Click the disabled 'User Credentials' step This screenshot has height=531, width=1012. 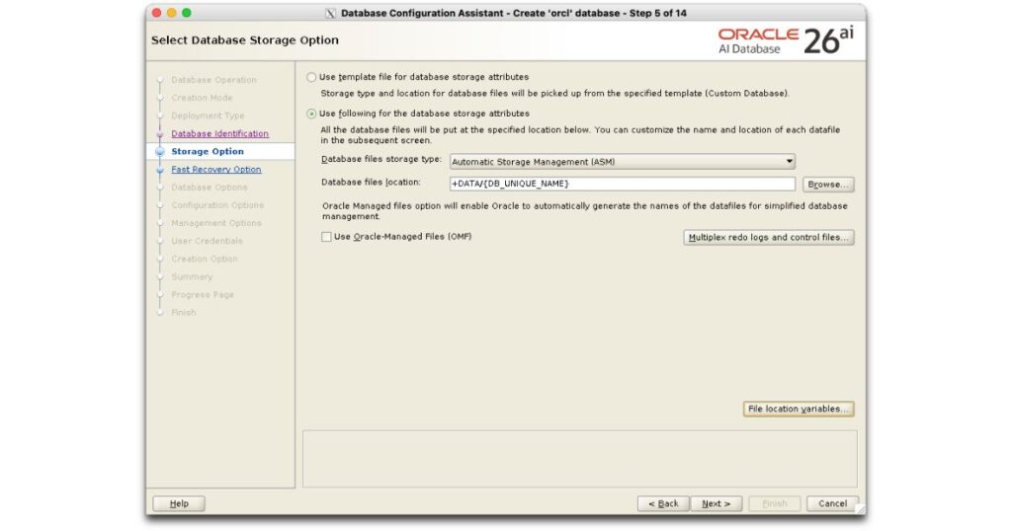point(208,241)
